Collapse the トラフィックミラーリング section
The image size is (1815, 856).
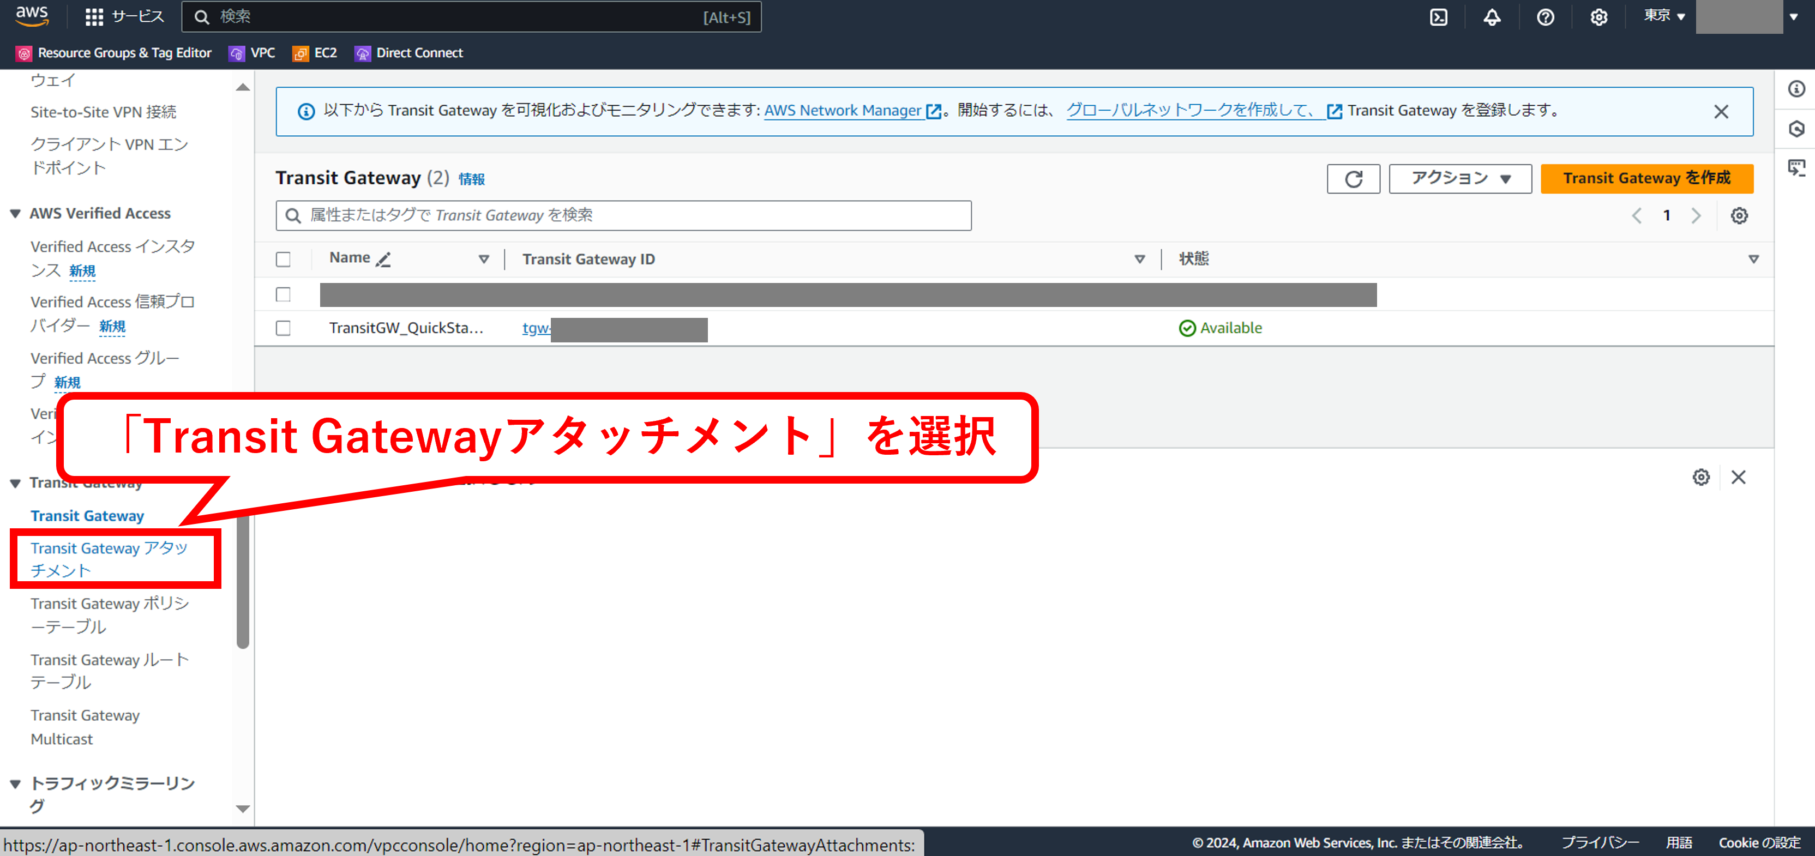point(15,783)
